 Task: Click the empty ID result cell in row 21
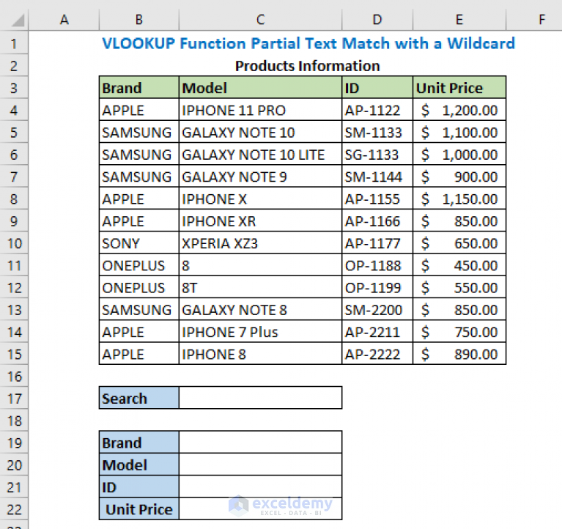(x=261, y=487)
